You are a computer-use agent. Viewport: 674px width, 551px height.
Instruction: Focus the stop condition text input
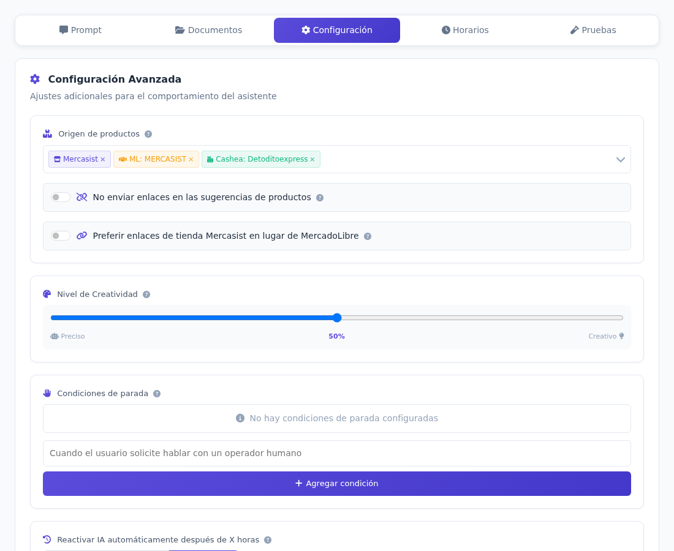[x=336, y=453]
